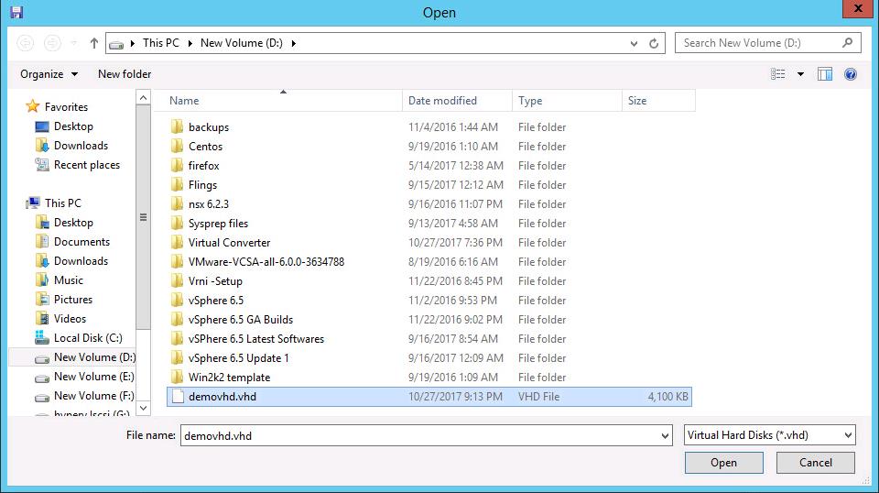Click the firefox folder icon
The image size is (879, 493).
(x=177, y=166)
